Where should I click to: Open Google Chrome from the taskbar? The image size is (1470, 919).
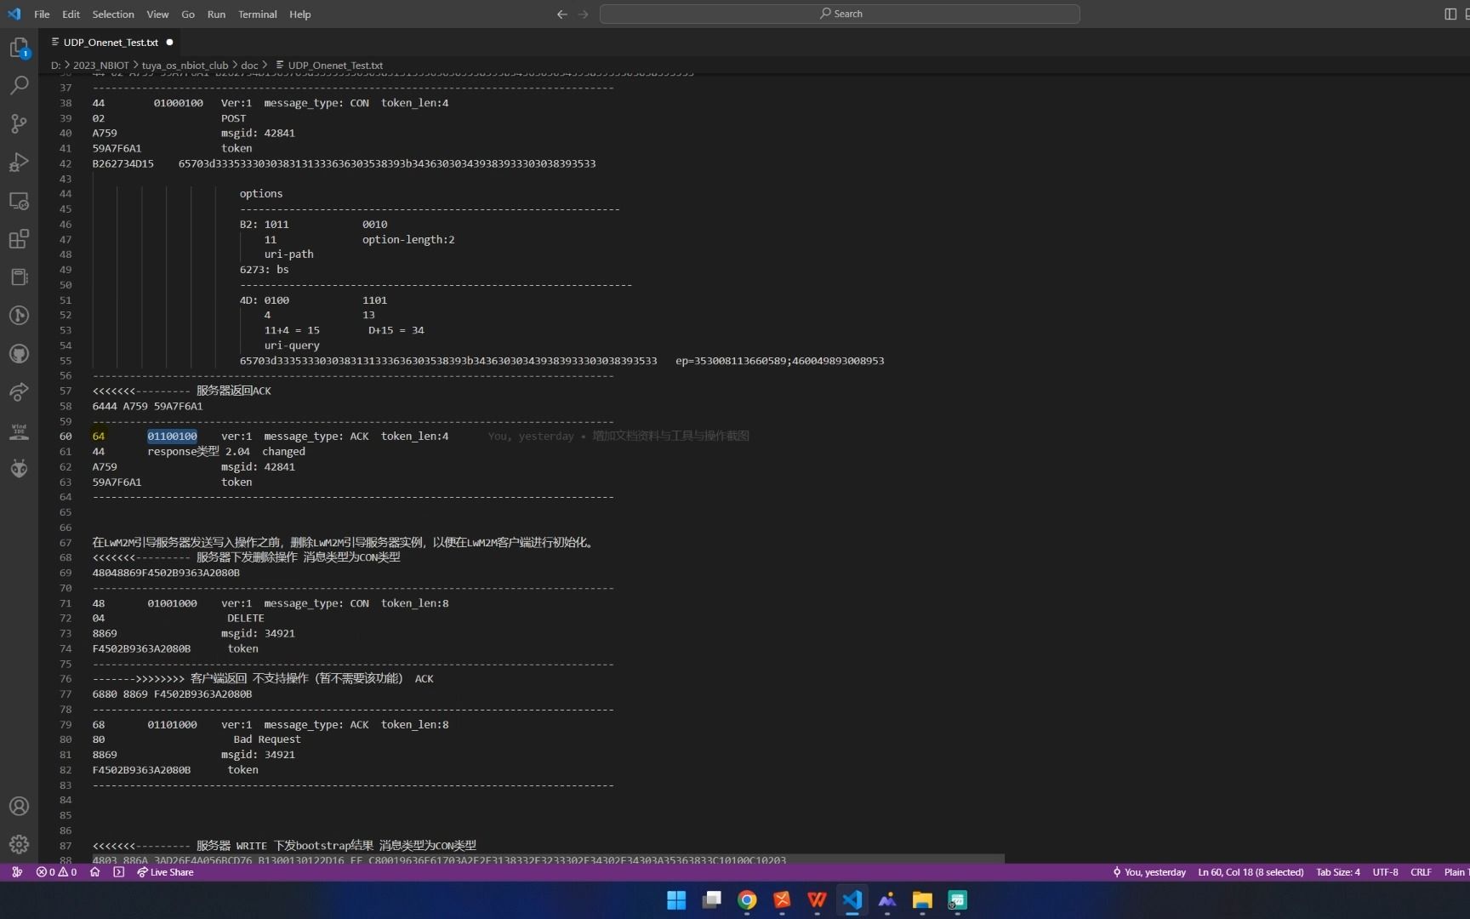[747, 900]
